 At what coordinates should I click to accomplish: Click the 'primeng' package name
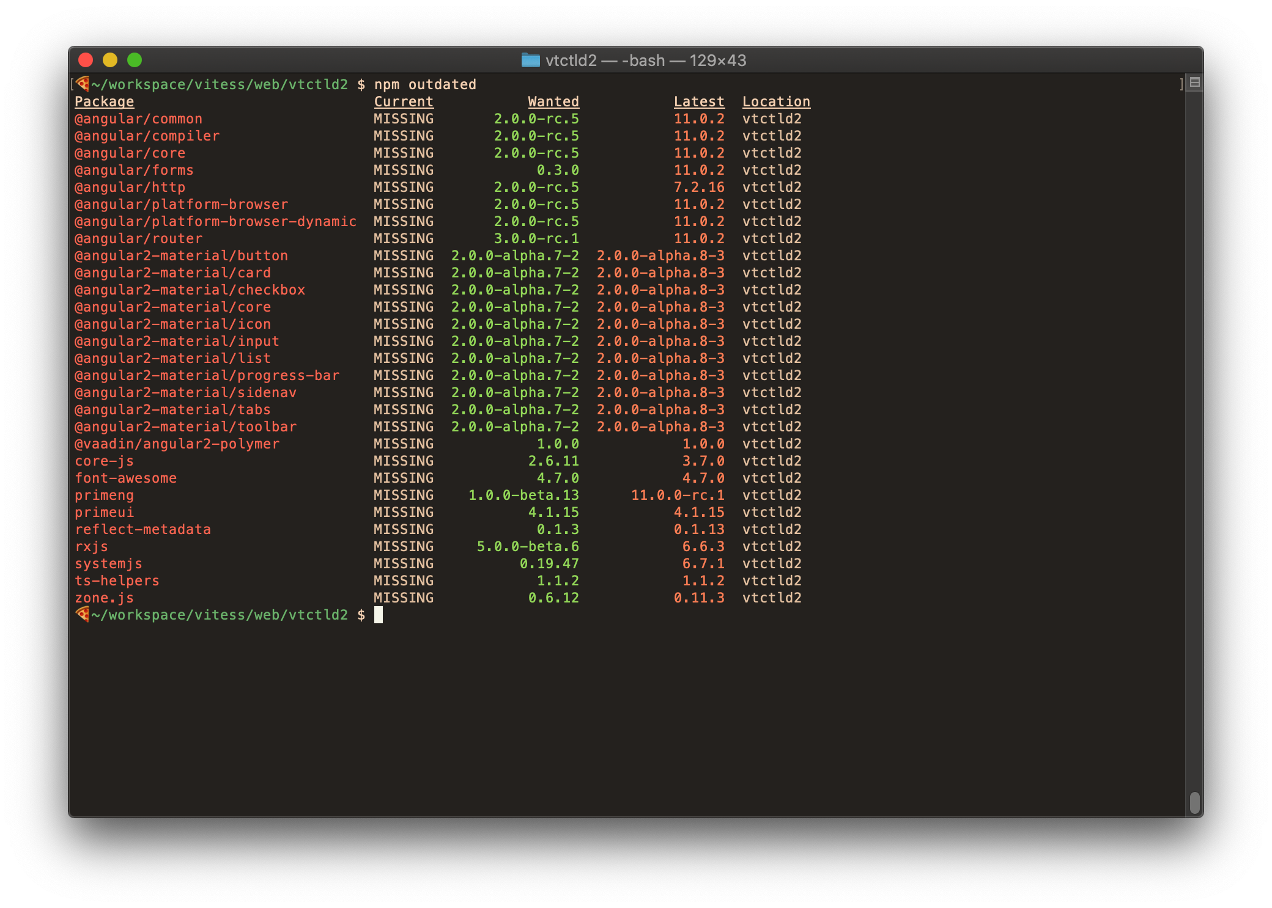pos(105,495)
